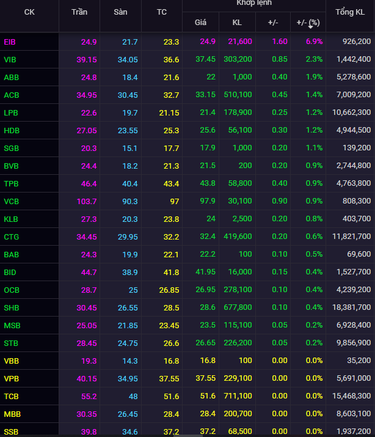This screenshot has width=375, height=437.
Task: Select KLB percent change 0.8%
Action: tap(314, 219)
